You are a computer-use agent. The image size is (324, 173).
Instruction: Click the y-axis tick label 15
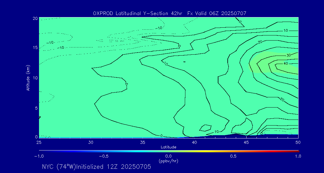(35, 48)
